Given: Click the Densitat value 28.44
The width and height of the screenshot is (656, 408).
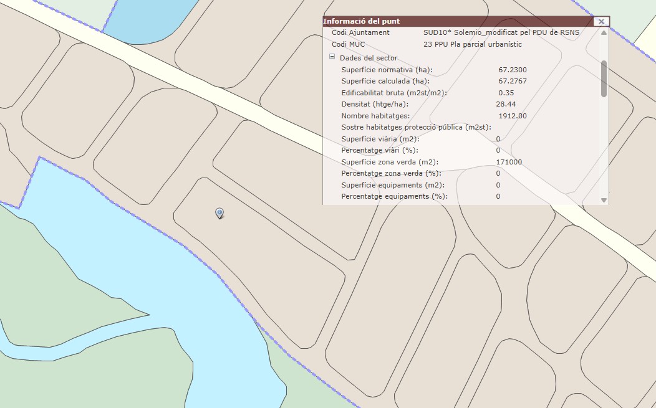Looking at the screenshot, I should point(506,104).
